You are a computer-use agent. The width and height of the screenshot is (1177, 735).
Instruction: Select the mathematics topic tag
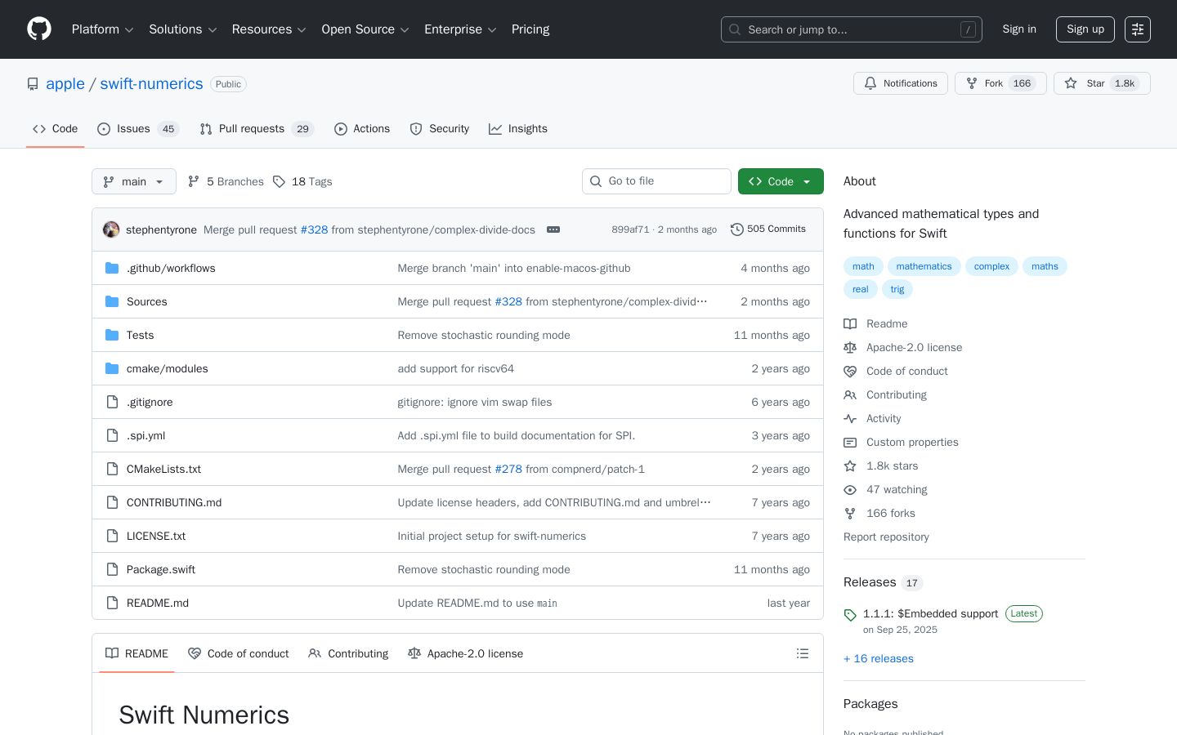(924, 266)
